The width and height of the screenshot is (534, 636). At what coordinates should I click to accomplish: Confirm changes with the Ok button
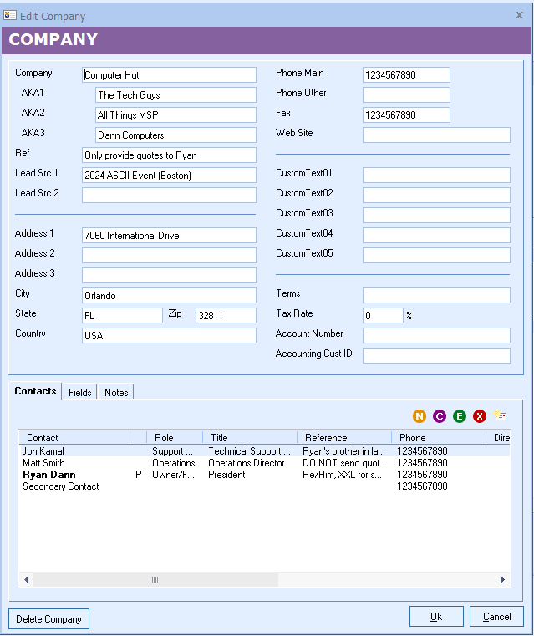point(436,617)
